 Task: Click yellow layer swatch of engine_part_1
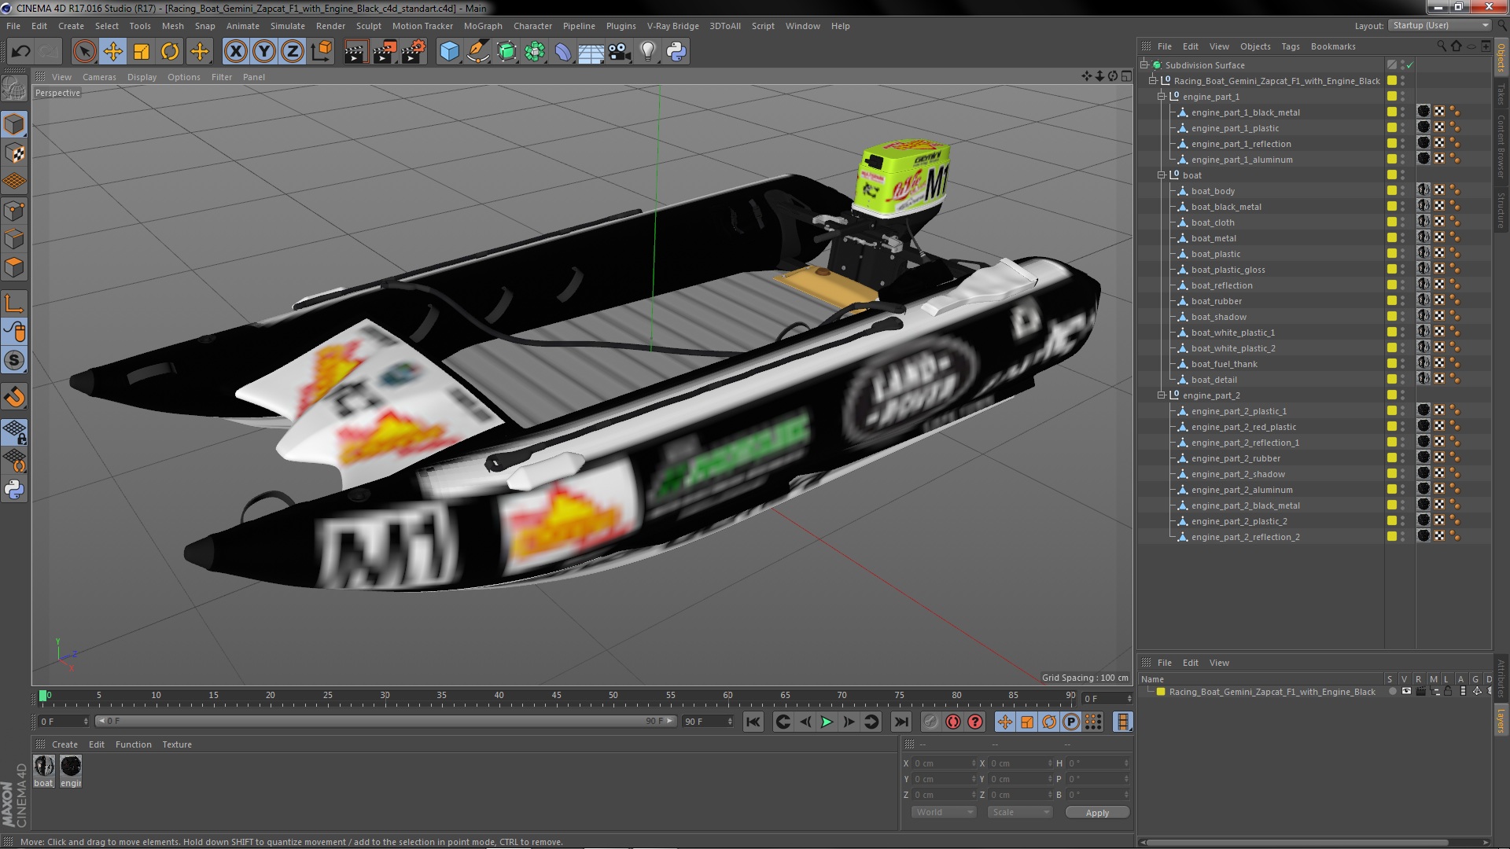(x=1392, y=96)
